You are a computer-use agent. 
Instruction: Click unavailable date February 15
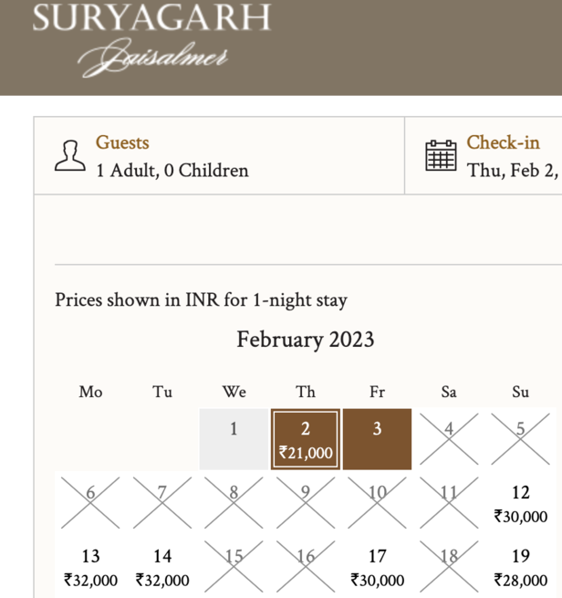coord(234,567)
